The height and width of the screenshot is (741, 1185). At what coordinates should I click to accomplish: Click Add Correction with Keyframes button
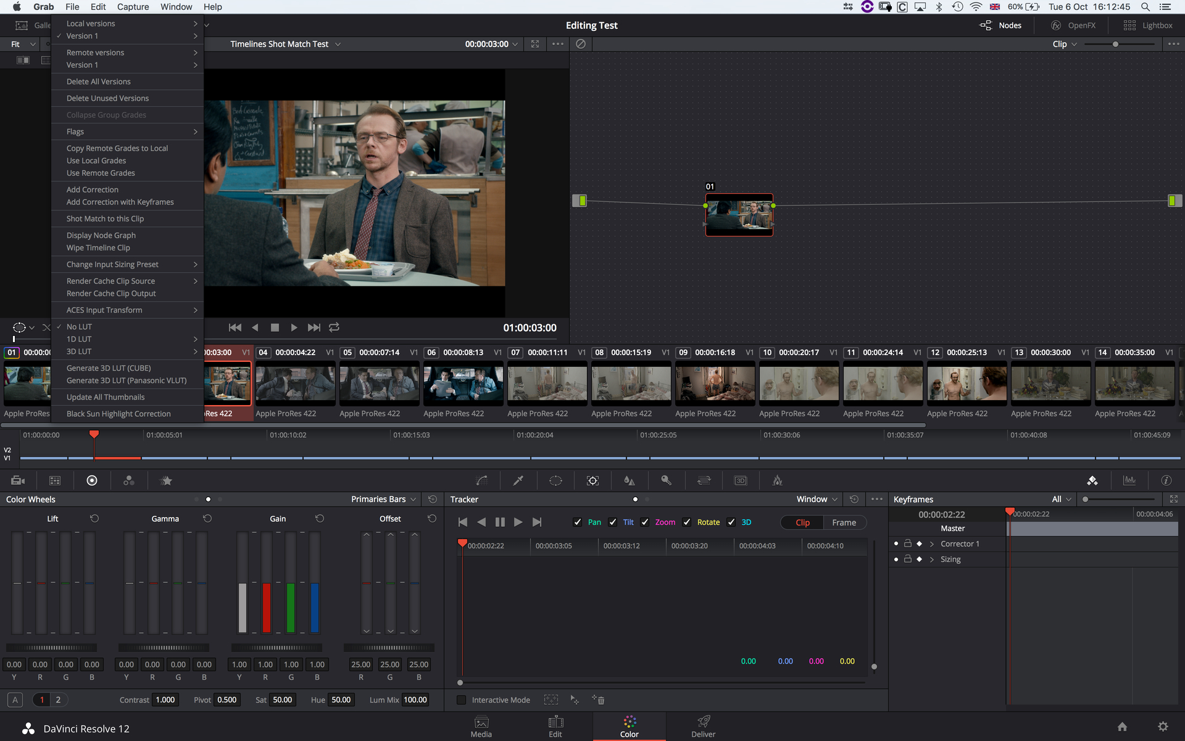coord(120,201)
